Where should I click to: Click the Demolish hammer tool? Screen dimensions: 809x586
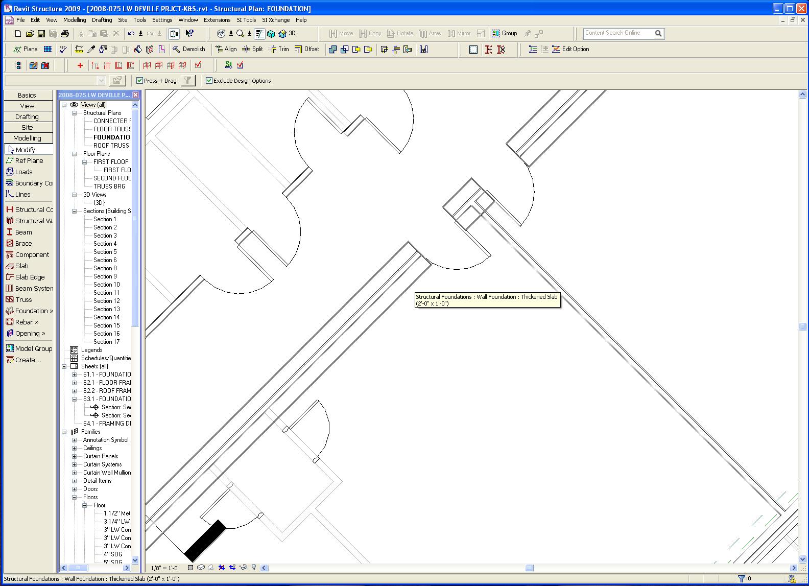188,49
